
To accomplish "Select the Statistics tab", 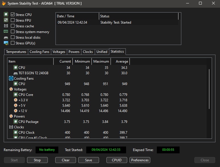I will click(x=117, y=51).
